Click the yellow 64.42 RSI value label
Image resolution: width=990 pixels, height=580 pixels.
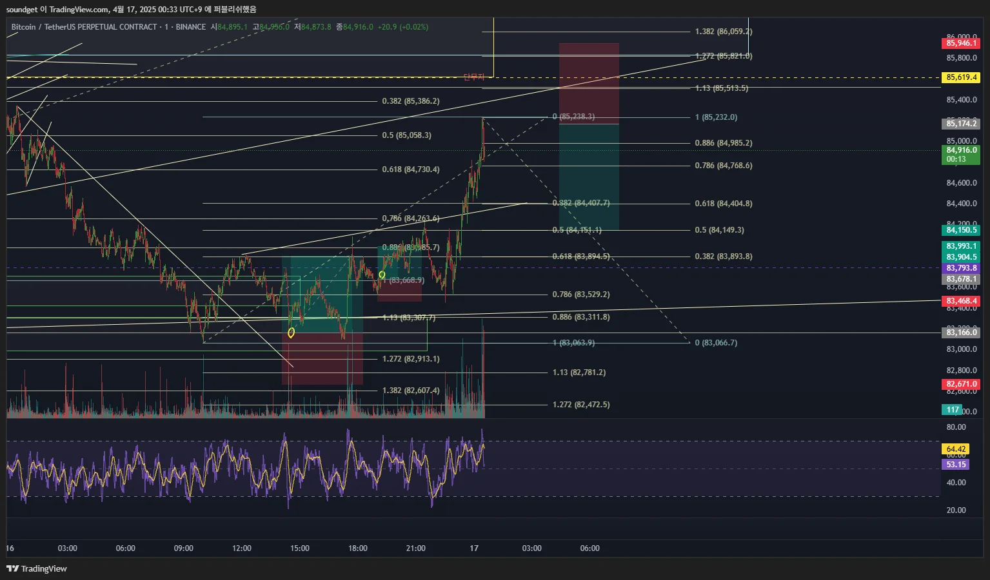pyautogui.click(x=955, y=449)
